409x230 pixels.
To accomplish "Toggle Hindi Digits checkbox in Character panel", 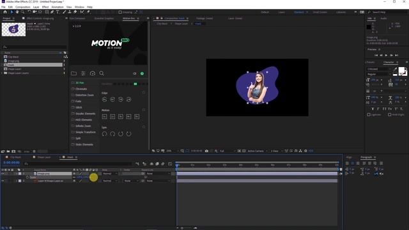I will click(389, 115).
